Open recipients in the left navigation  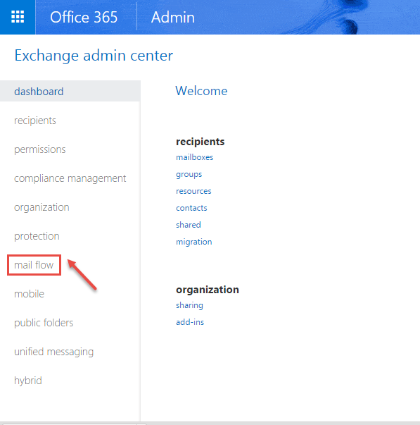click(x=35, y=121)
